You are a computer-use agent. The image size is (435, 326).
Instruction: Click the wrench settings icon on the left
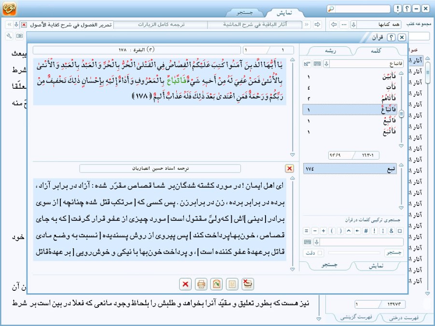tap(9, 36)
